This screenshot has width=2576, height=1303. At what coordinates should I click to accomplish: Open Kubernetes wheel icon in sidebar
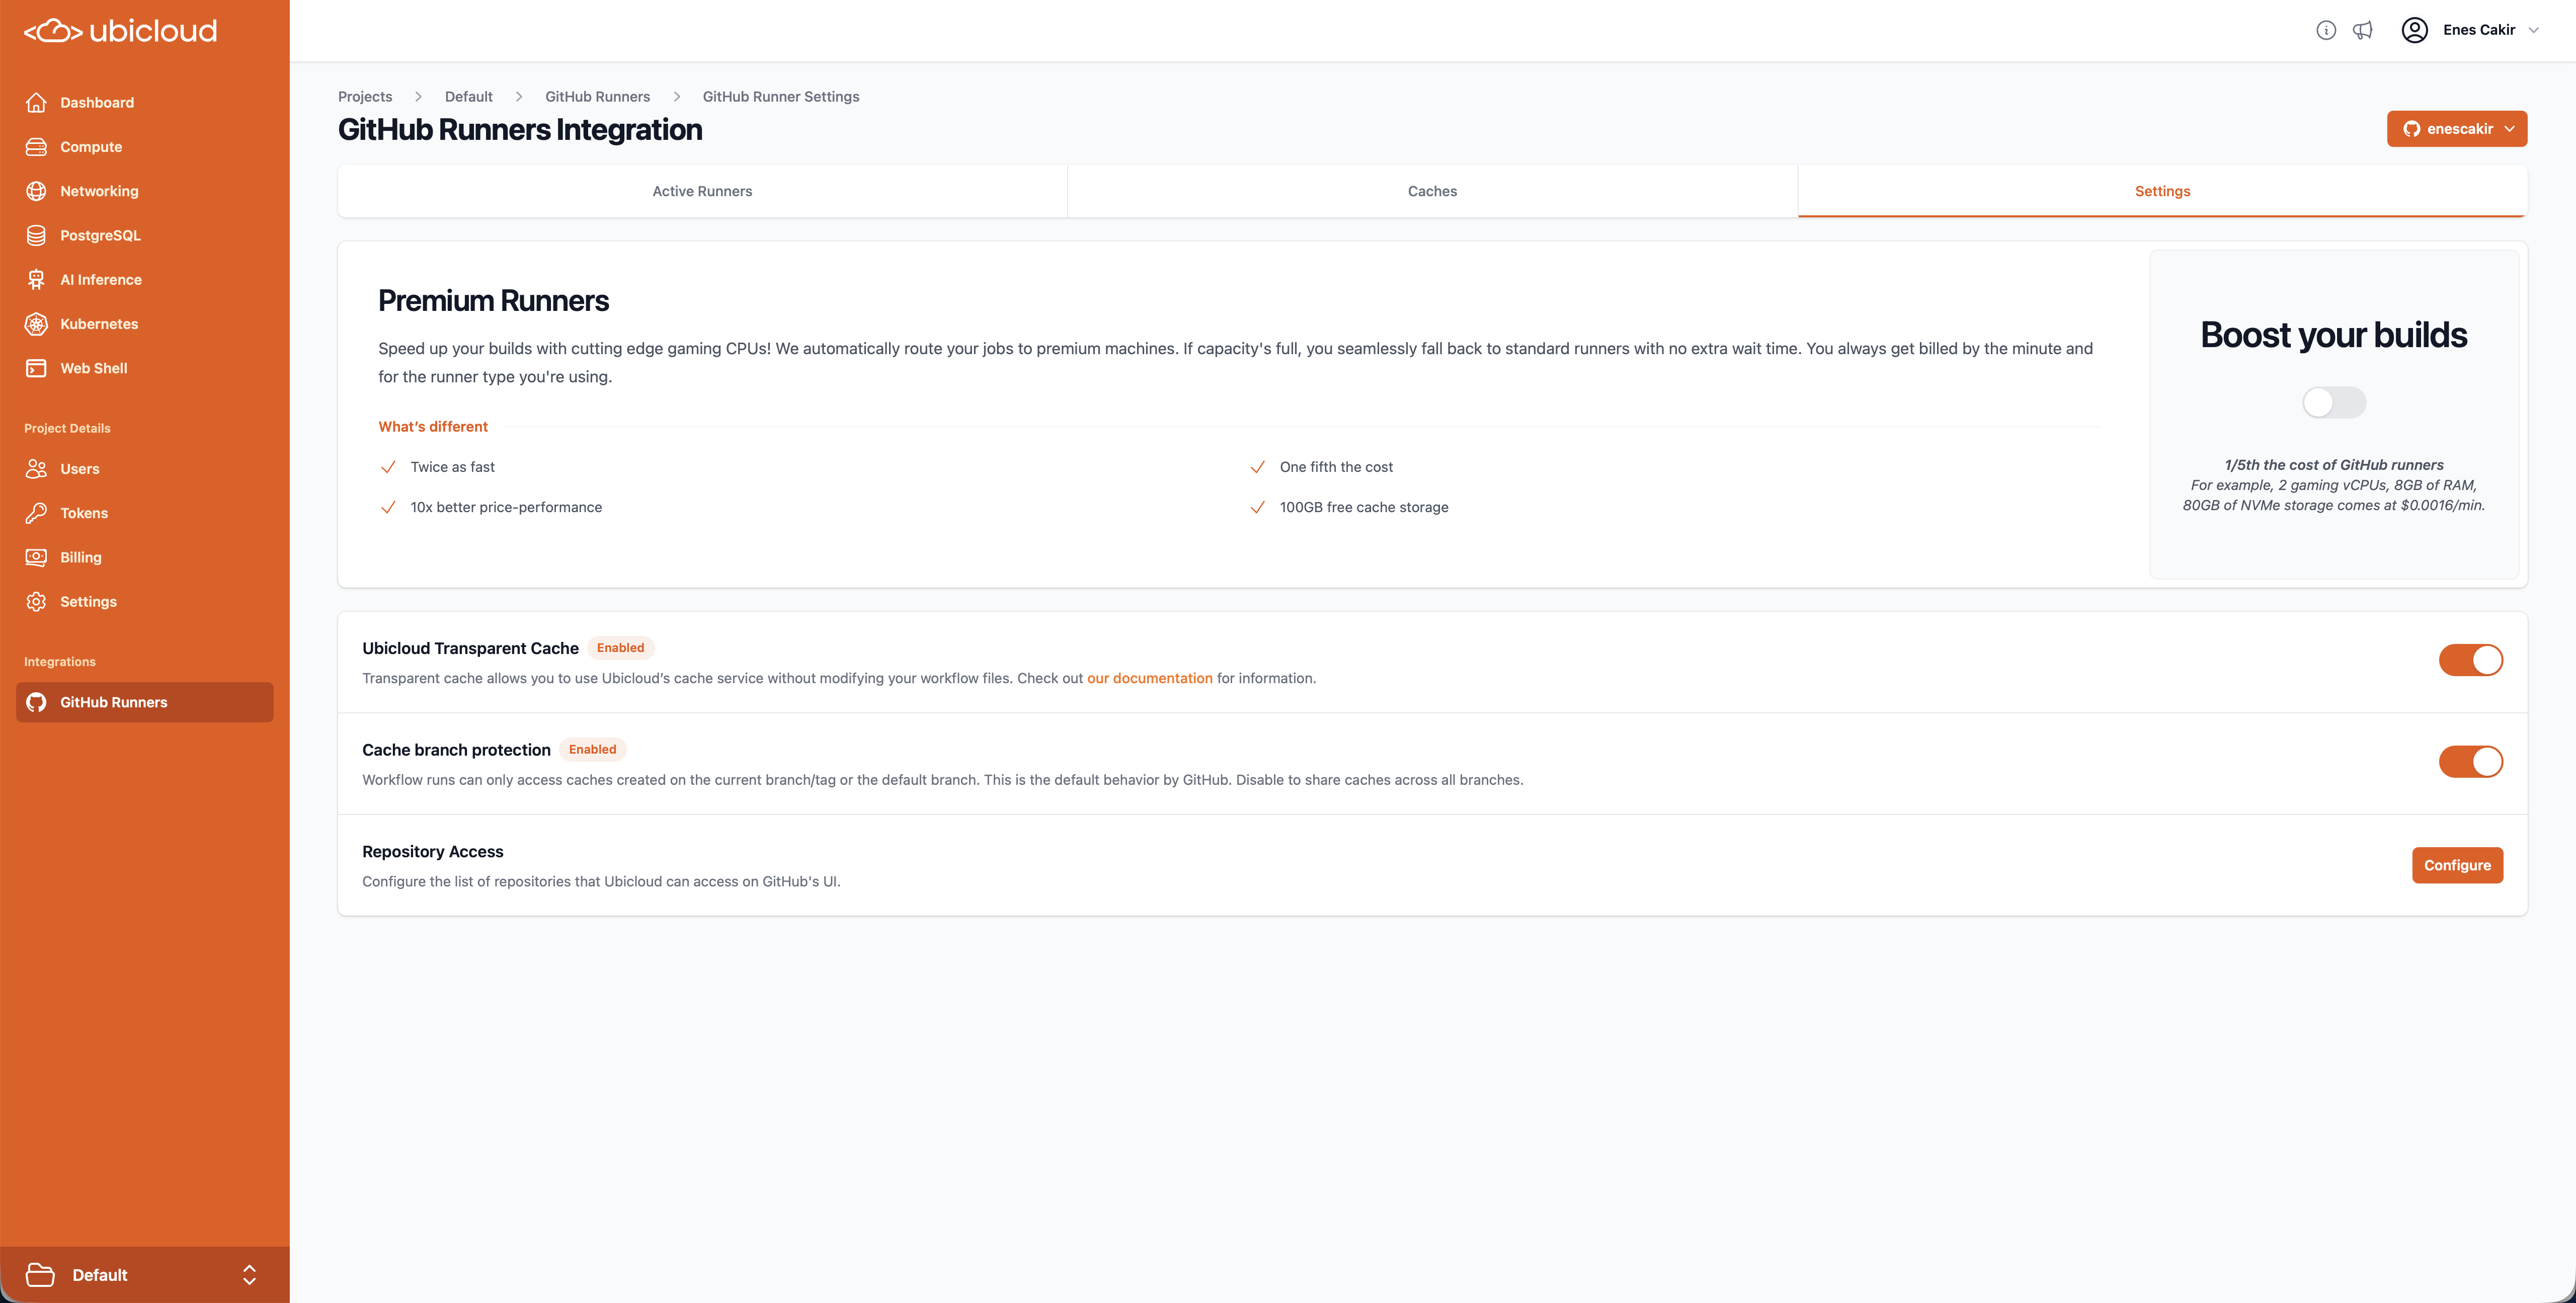click(36, 324)
